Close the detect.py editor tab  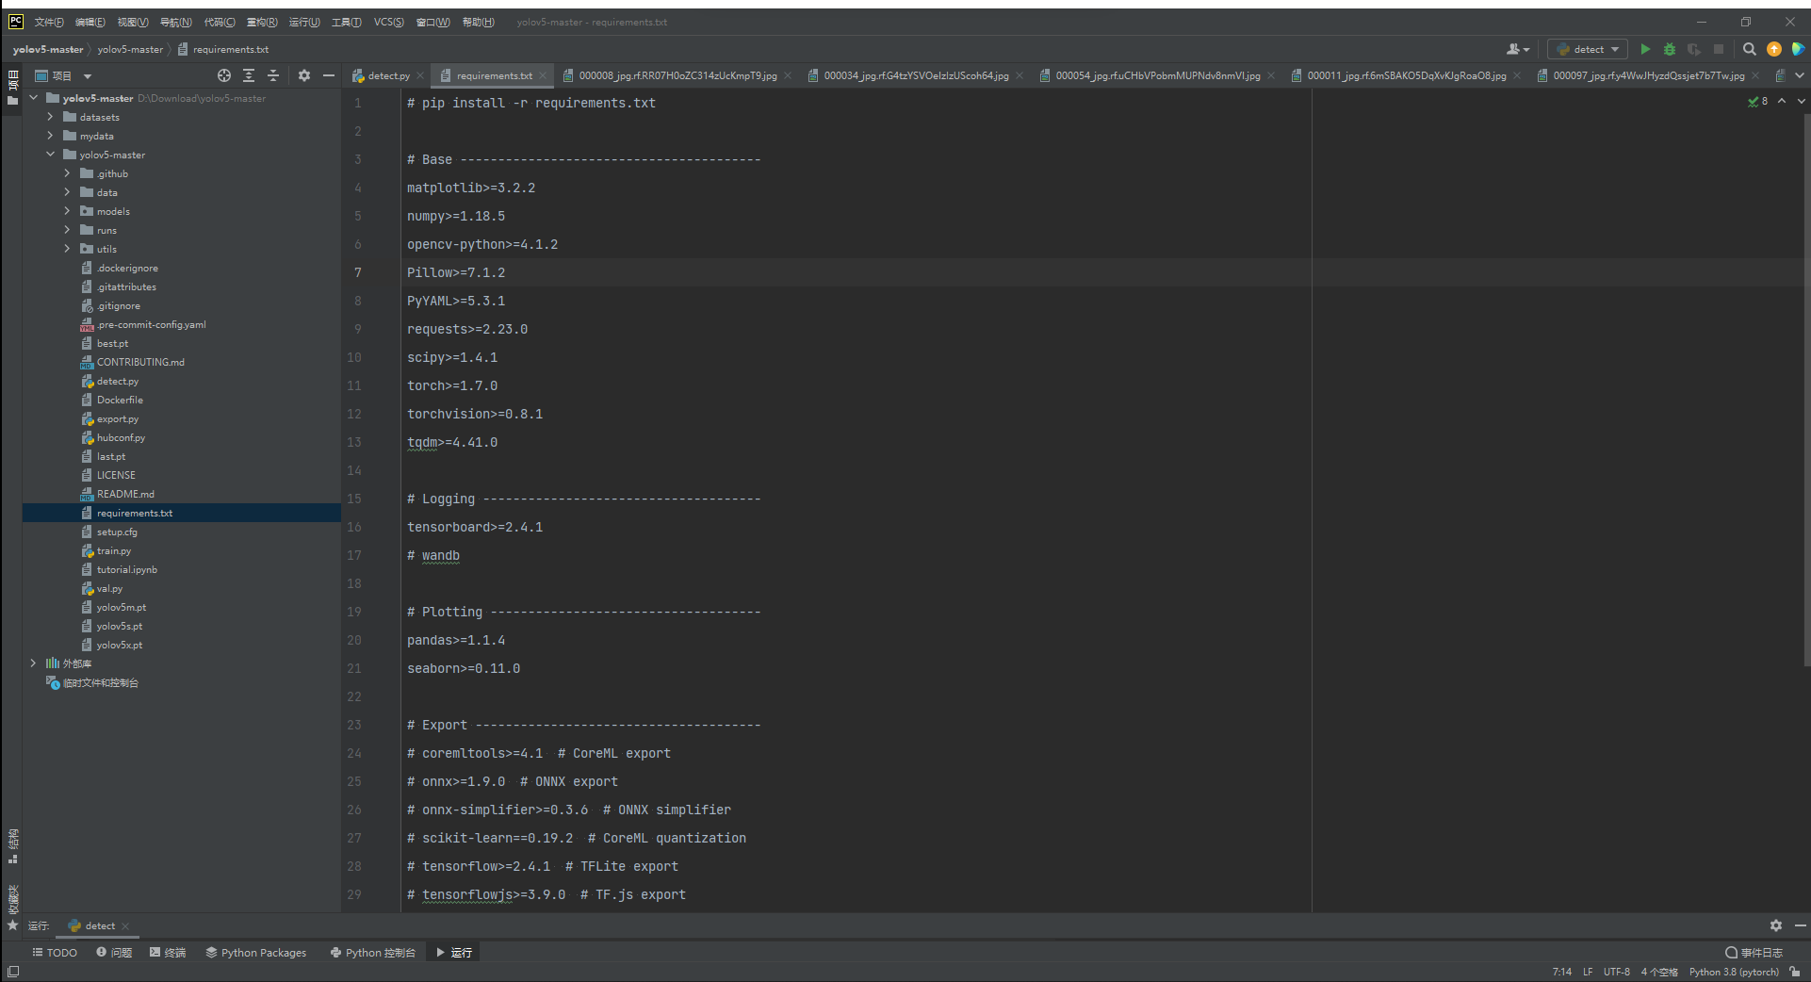(x=420, y=76)
